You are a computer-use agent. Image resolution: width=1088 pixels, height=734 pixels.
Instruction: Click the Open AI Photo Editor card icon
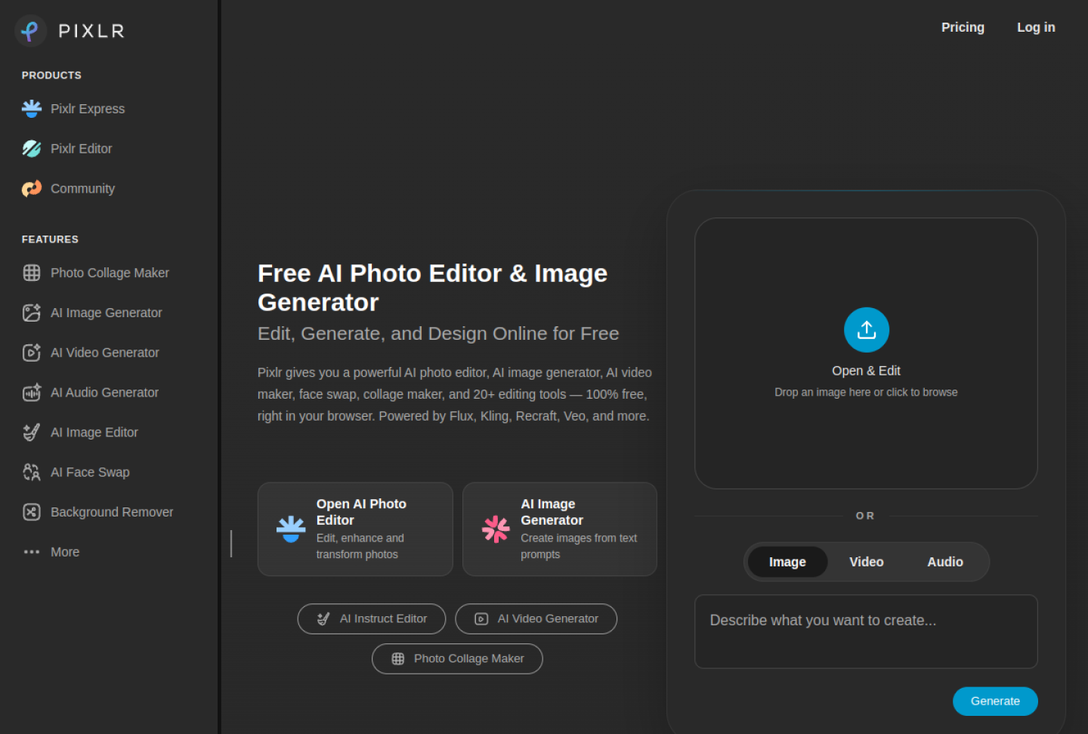[291, 529]
